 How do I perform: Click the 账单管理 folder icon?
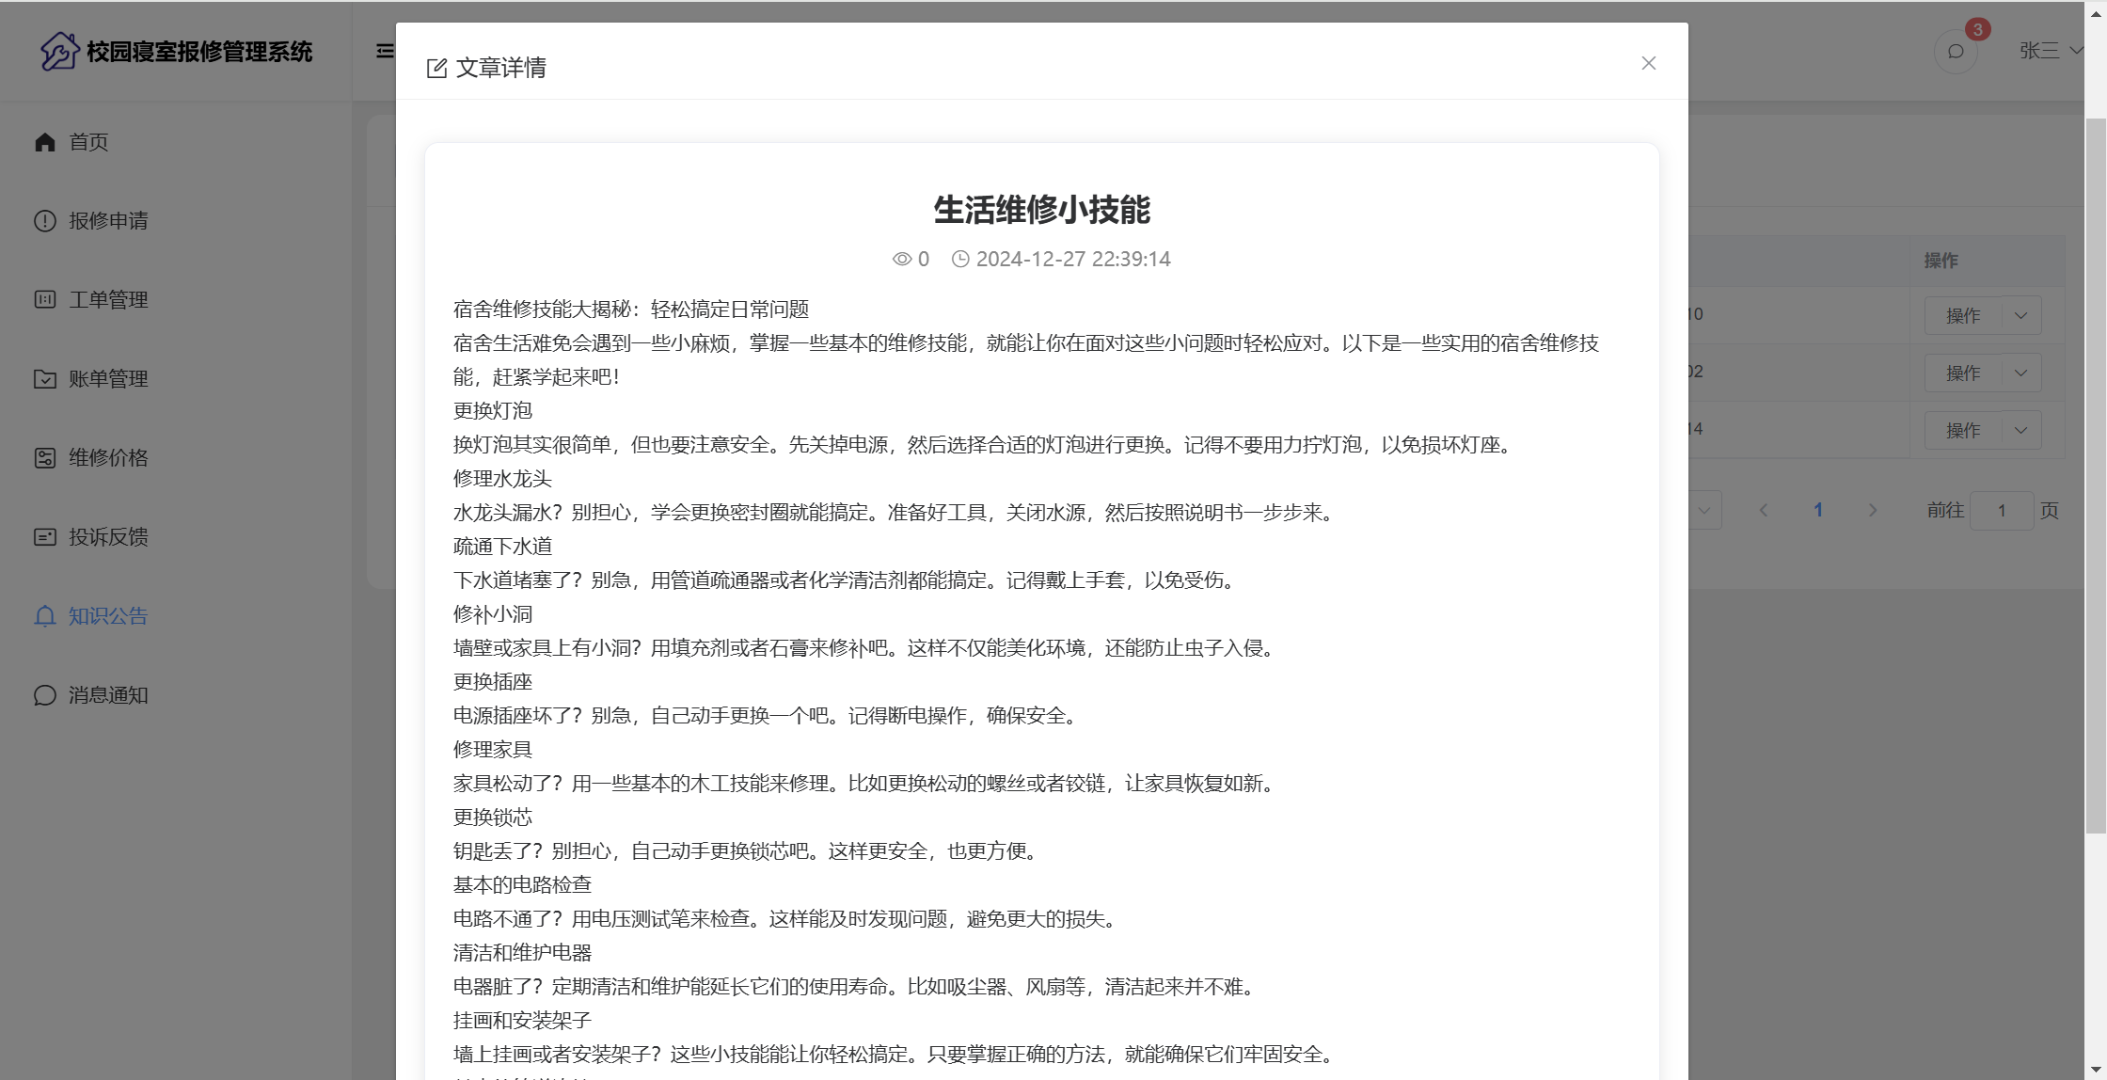click(x=45, y=379)
